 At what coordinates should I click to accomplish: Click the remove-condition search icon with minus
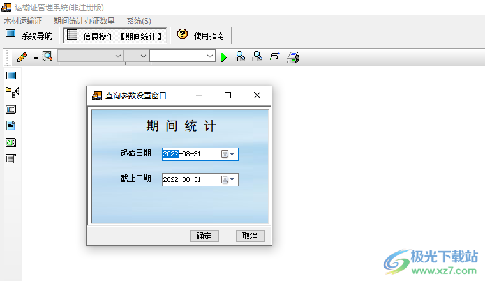click(257, 57)
